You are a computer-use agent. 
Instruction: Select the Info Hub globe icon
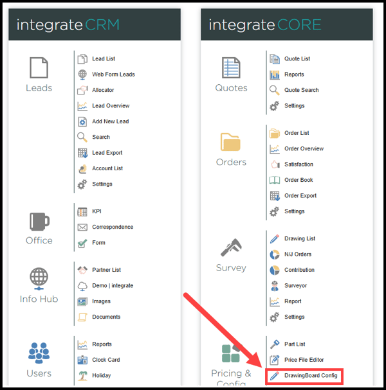(x=39, y=278)
